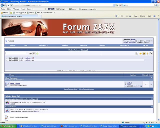Click the chatbox message input field
This screenshot has width=160, height=128.
tap(16, 53)
